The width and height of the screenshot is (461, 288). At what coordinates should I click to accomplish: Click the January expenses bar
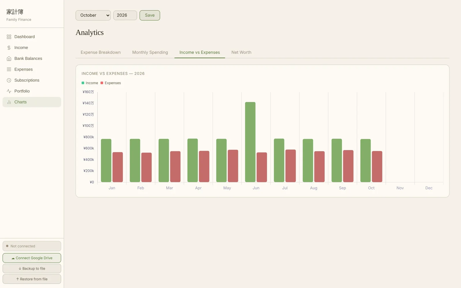[x=118, y=167]
